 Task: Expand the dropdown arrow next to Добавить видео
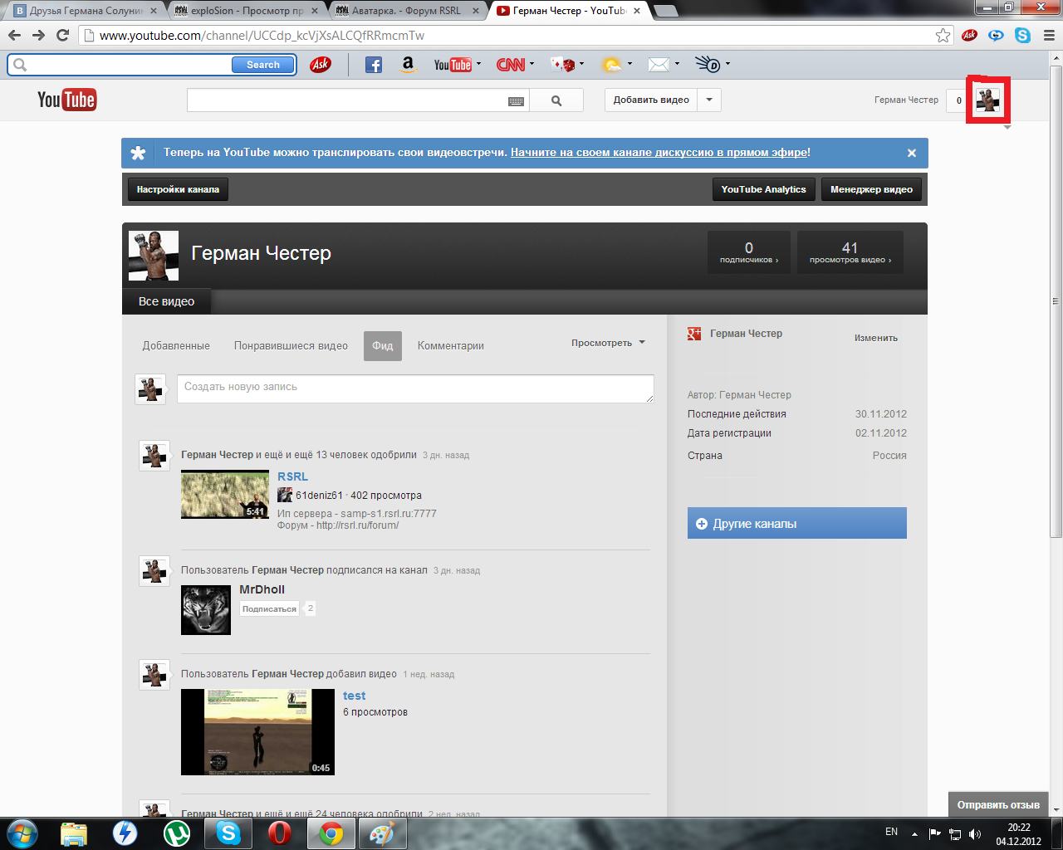pos(709,100)
